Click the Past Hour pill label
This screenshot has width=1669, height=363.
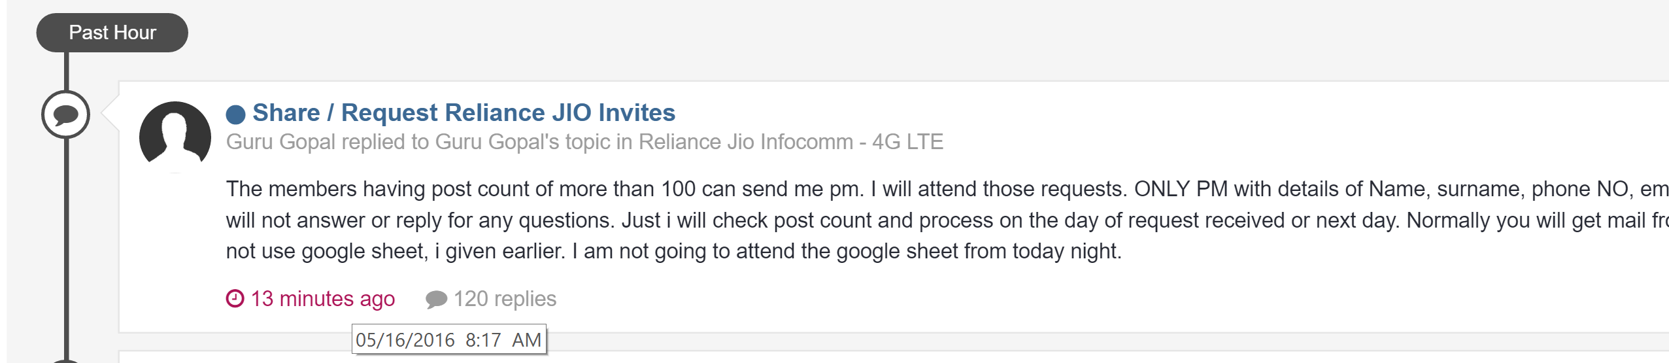click(112, 33)
